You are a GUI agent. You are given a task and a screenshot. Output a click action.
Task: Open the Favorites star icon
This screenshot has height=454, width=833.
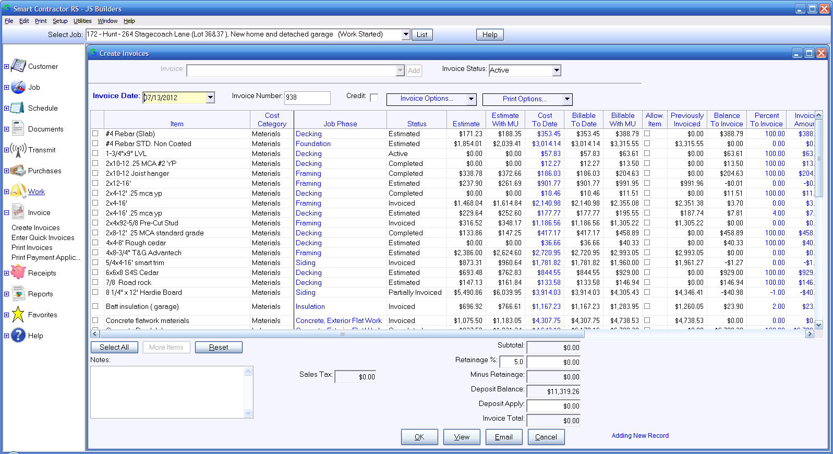(18, 314)
